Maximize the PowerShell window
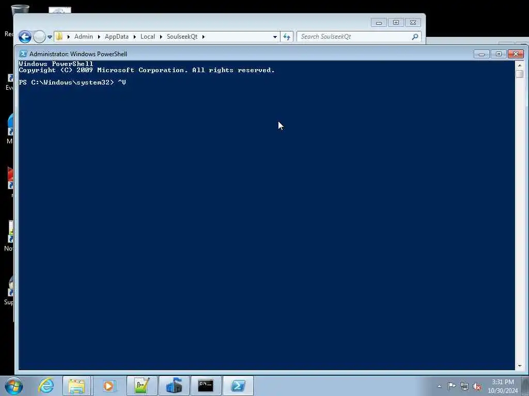 [499, 54]
